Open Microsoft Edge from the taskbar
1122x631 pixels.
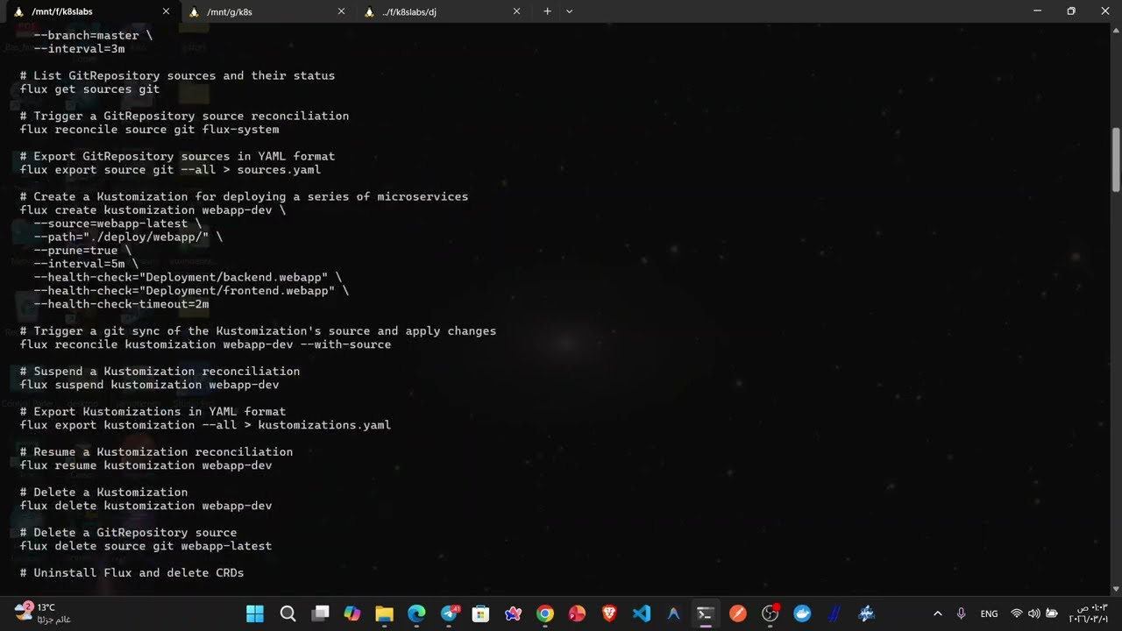[x=416, y=613]
